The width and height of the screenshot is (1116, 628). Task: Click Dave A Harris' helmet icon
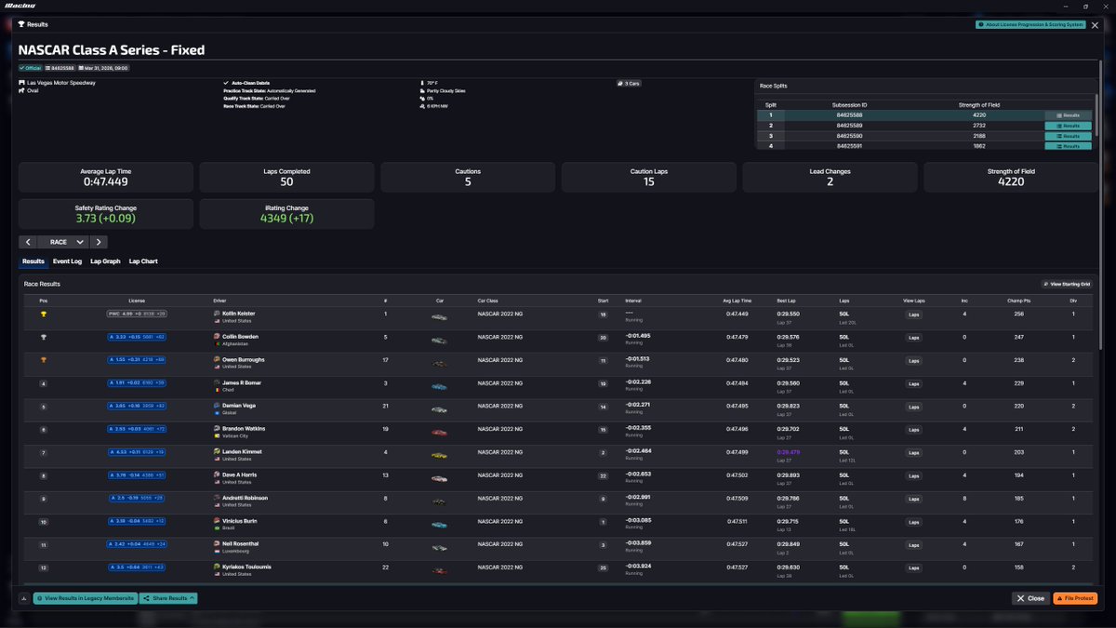(217, 475)
